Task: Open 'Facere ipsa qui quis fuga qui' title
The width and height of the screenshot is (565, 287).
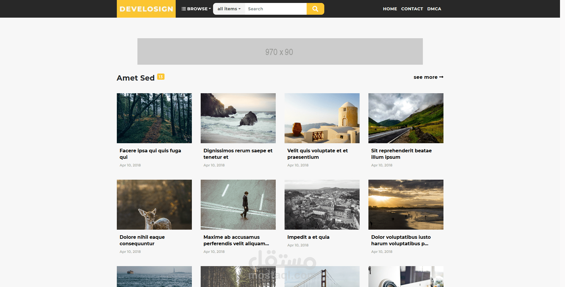Action: click(150, 154)
